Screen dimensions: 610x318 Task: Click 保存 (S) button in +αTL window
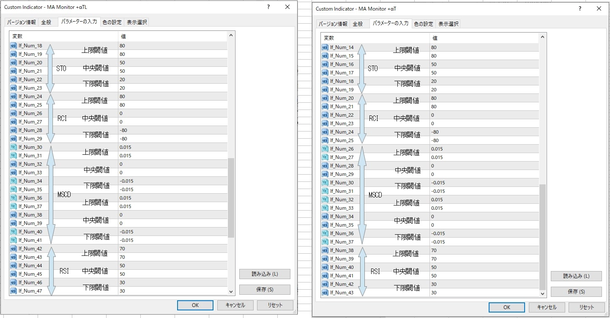(x=265, y=290)
